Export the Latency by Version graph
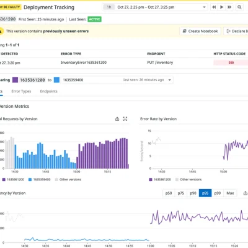 (x=246, y=193)
